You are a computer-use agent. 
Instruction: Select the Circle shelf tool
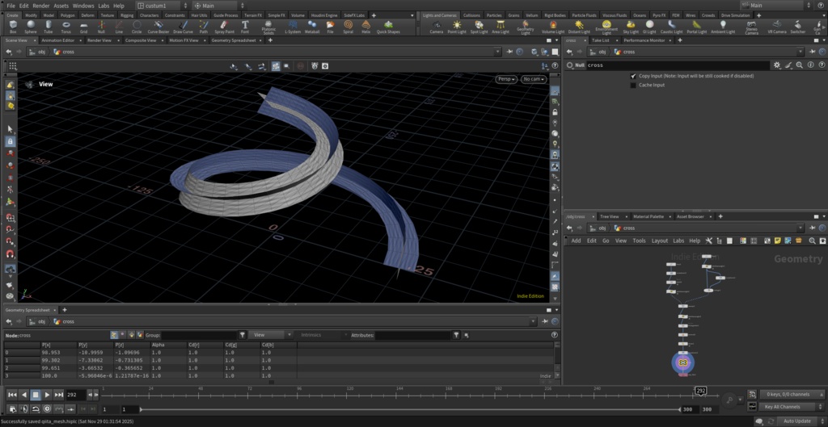137,27
